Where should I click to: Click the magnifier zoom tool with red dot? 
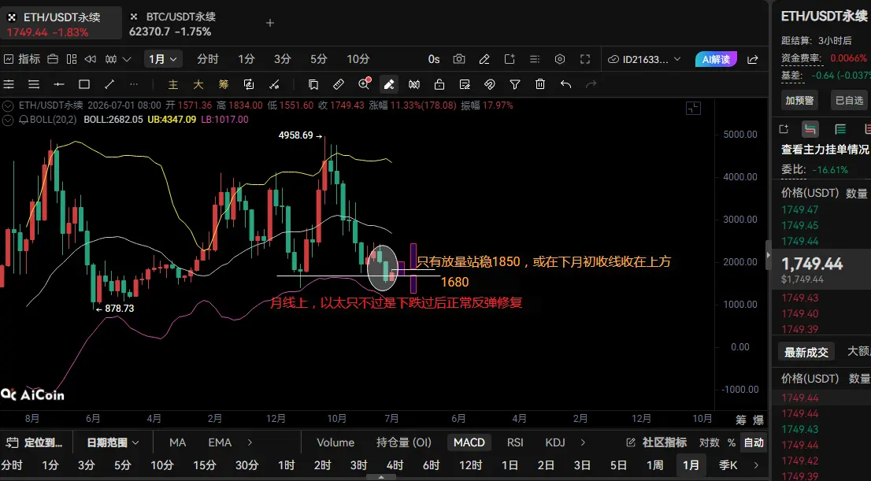tap(365, 84)
